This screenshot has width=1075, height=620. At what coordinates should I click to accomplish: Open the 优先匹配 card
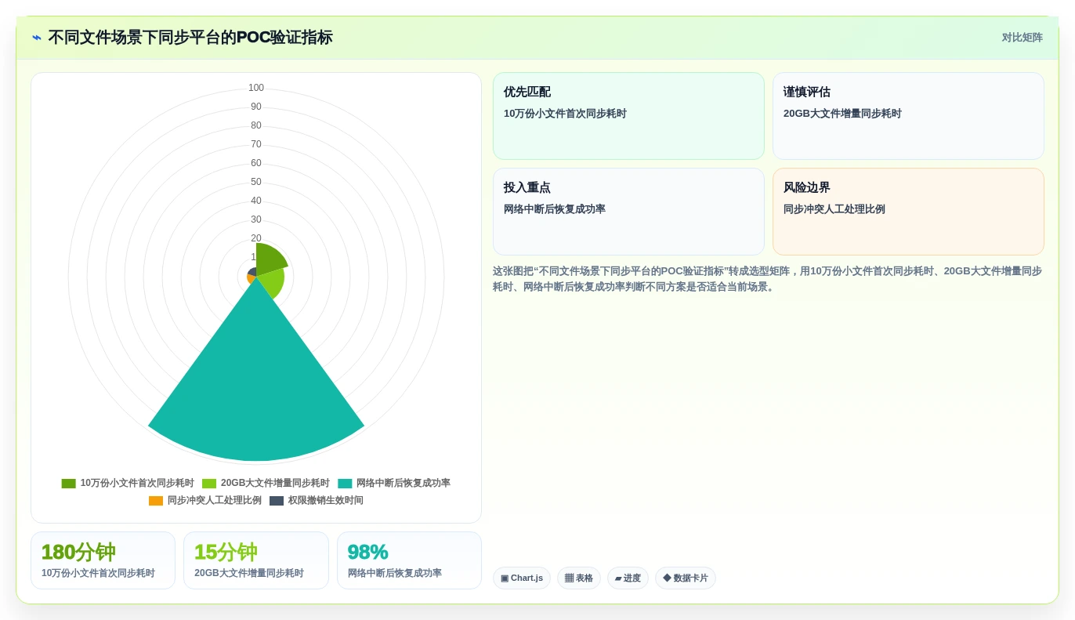pos(628,116)
